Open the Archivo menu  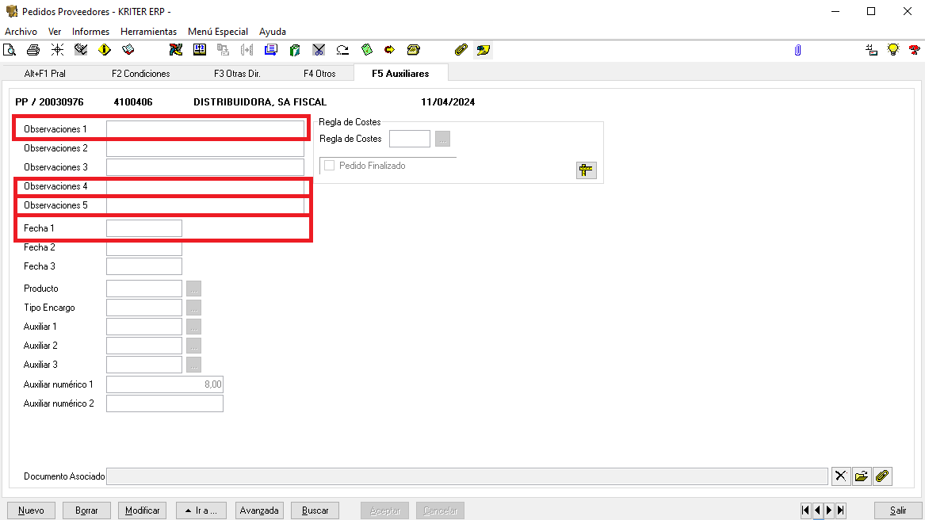21,31
